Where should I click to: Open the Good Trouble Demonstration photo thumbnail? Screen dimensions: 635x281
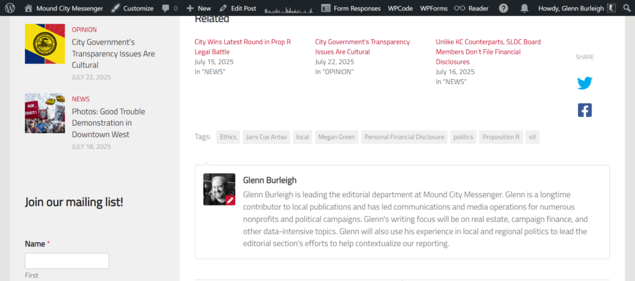(x=45, y=113)
